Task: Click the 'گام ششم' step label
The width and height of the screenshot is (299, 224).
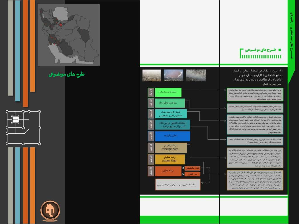Action: [151, 148]
